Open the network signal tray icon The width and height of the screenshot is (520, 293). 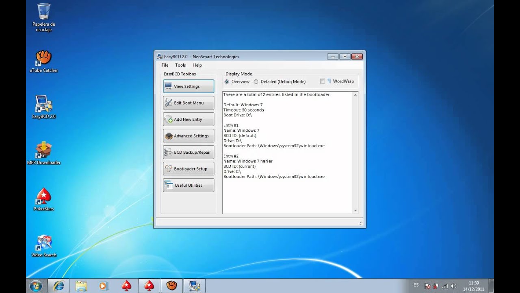pyautogui.click(x=445, y=286)
